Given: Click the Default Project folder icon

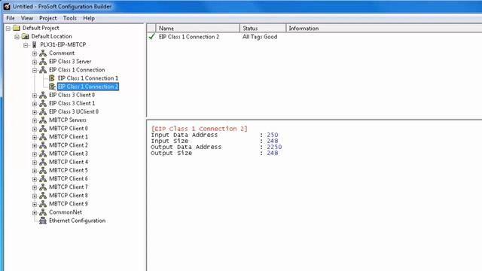Looking at the screenshot, I should (x=17, y=28).
